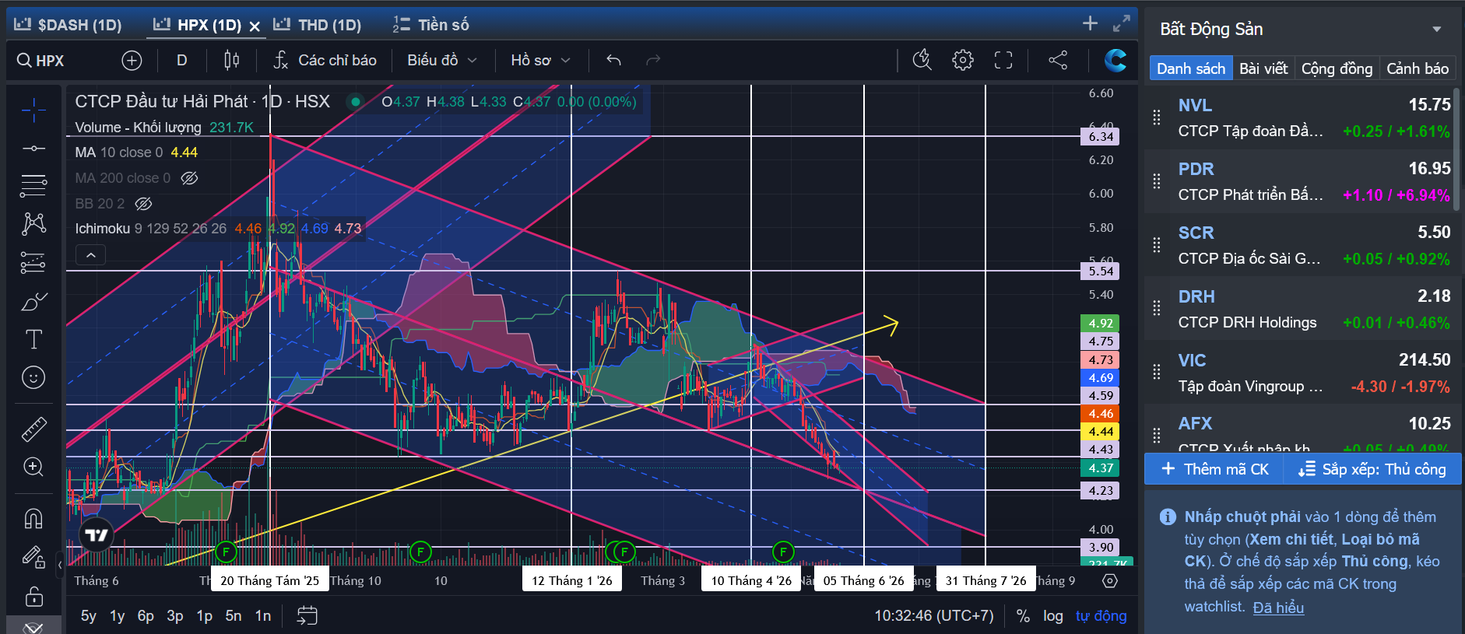Viewport: 1465px width, 634px height.
Task: Click the TradingView logo on the chart
Action: tap(97, 535)
